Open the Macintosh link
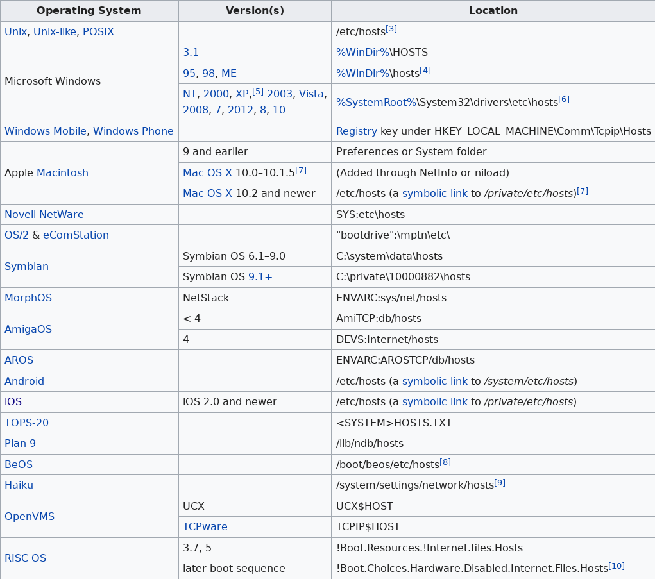Image resolution: width=655 pixels, height=579 pixels. 63,173
